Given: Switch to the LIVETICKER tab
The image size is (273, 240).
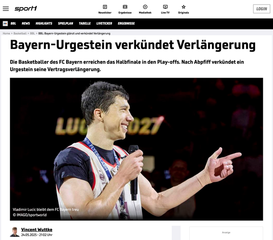Looking at the screenshot, I should (104, 23).
